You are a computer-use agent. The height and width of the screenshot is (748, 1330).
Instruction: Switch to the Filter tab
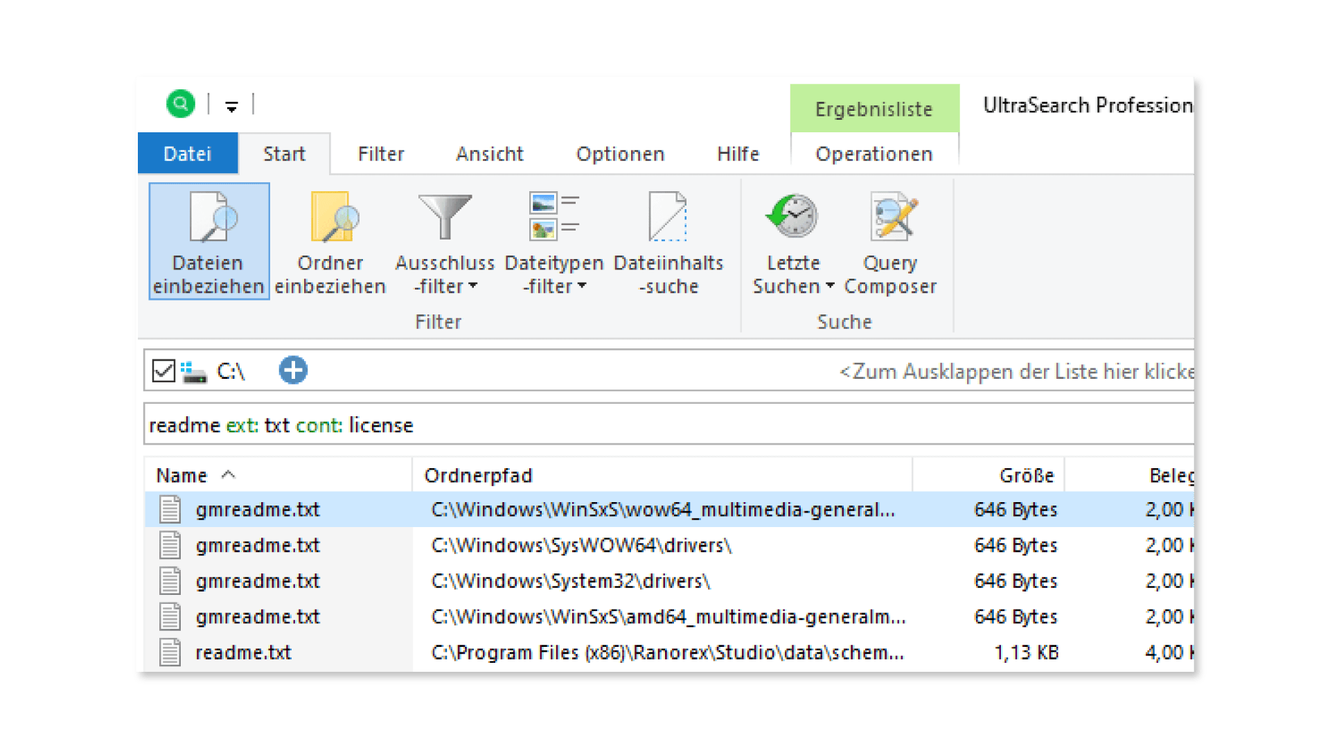click(x=381, y=154)
